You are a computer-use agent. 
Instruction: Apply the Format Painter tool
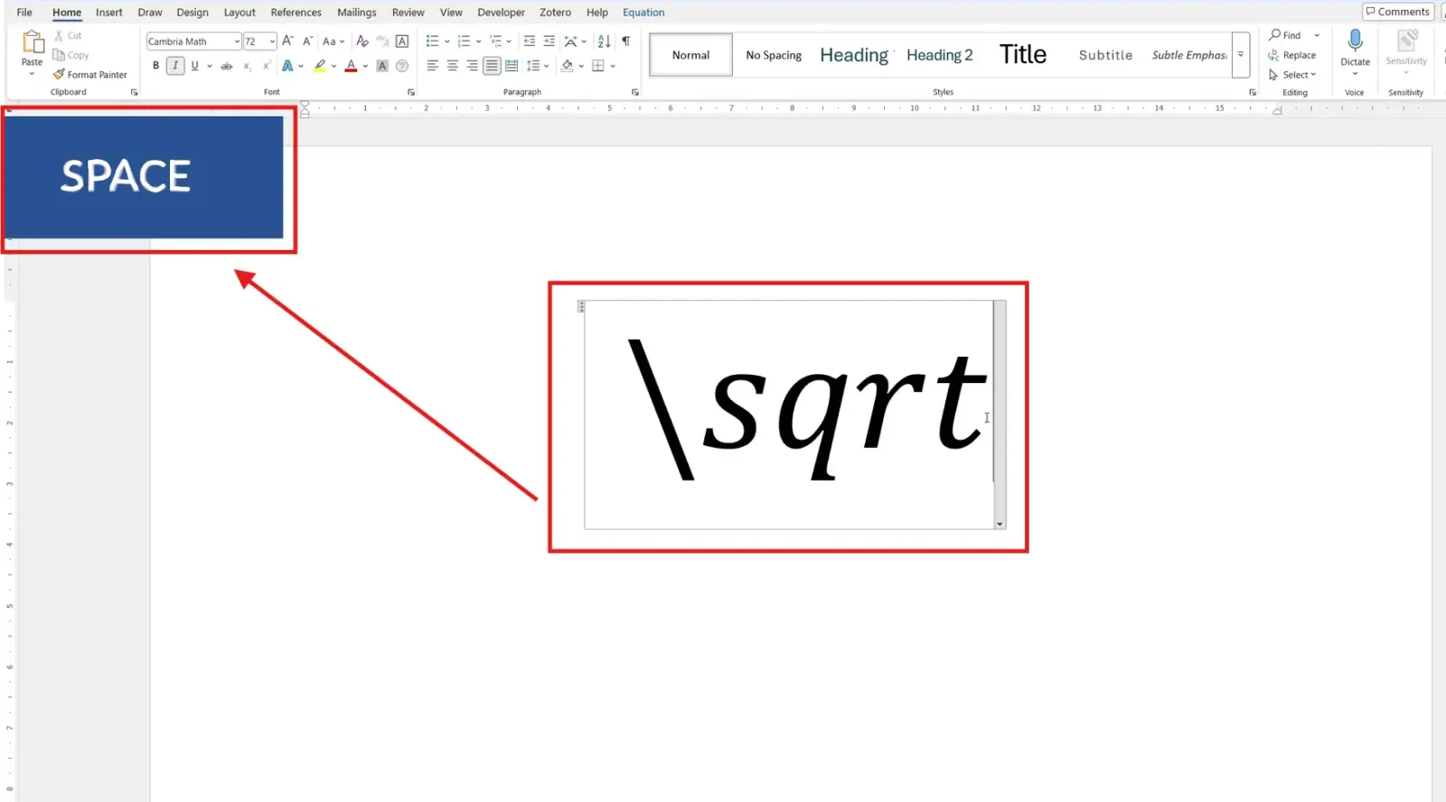90,75
